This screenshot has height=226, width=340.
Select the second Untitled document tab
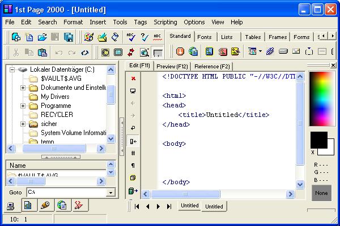point(214,207)
